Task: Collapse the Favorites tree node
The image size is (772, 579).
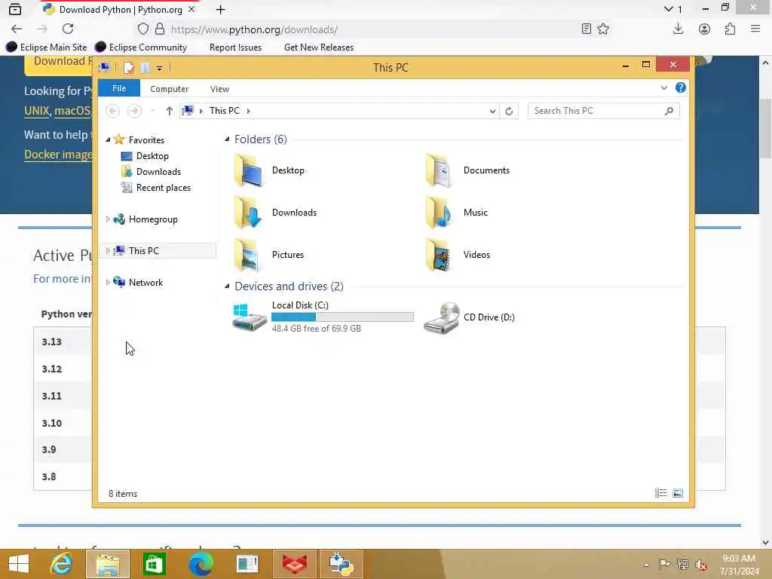Action: coord(108,140)
